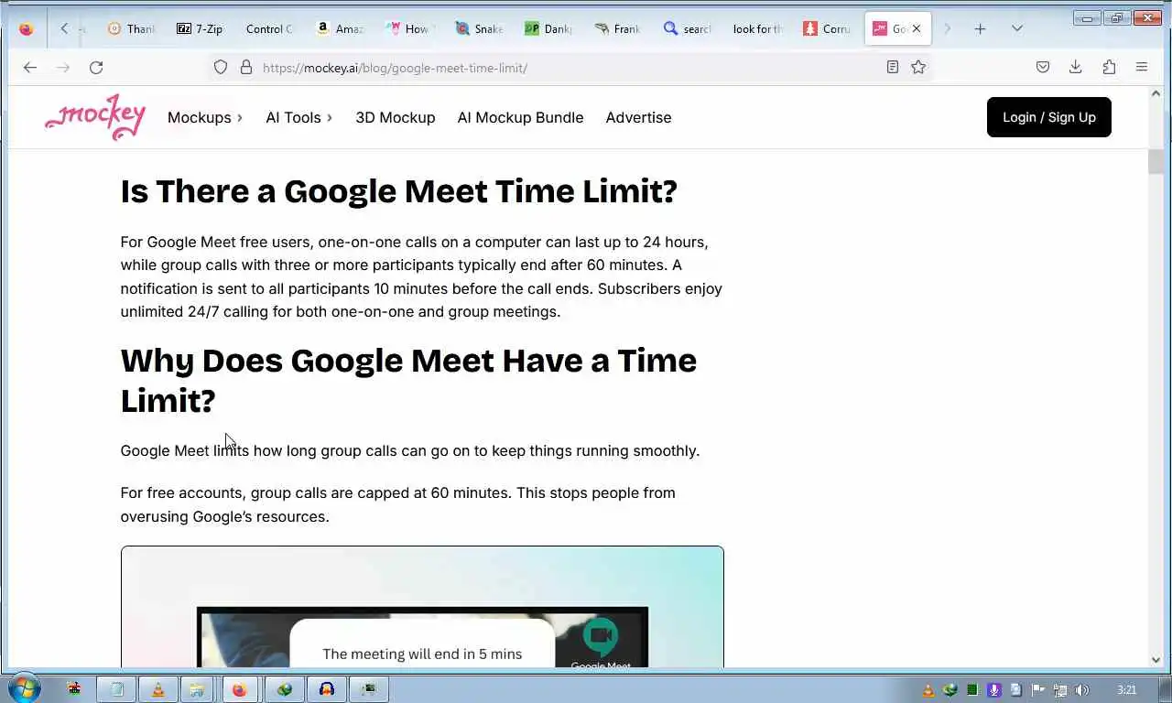Switch to the Thank tab
This screenshot has width=1172, height=703.
130,28
